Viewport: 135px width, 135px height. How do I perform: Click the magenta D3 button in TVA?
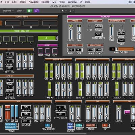click(x=127, y=112)
